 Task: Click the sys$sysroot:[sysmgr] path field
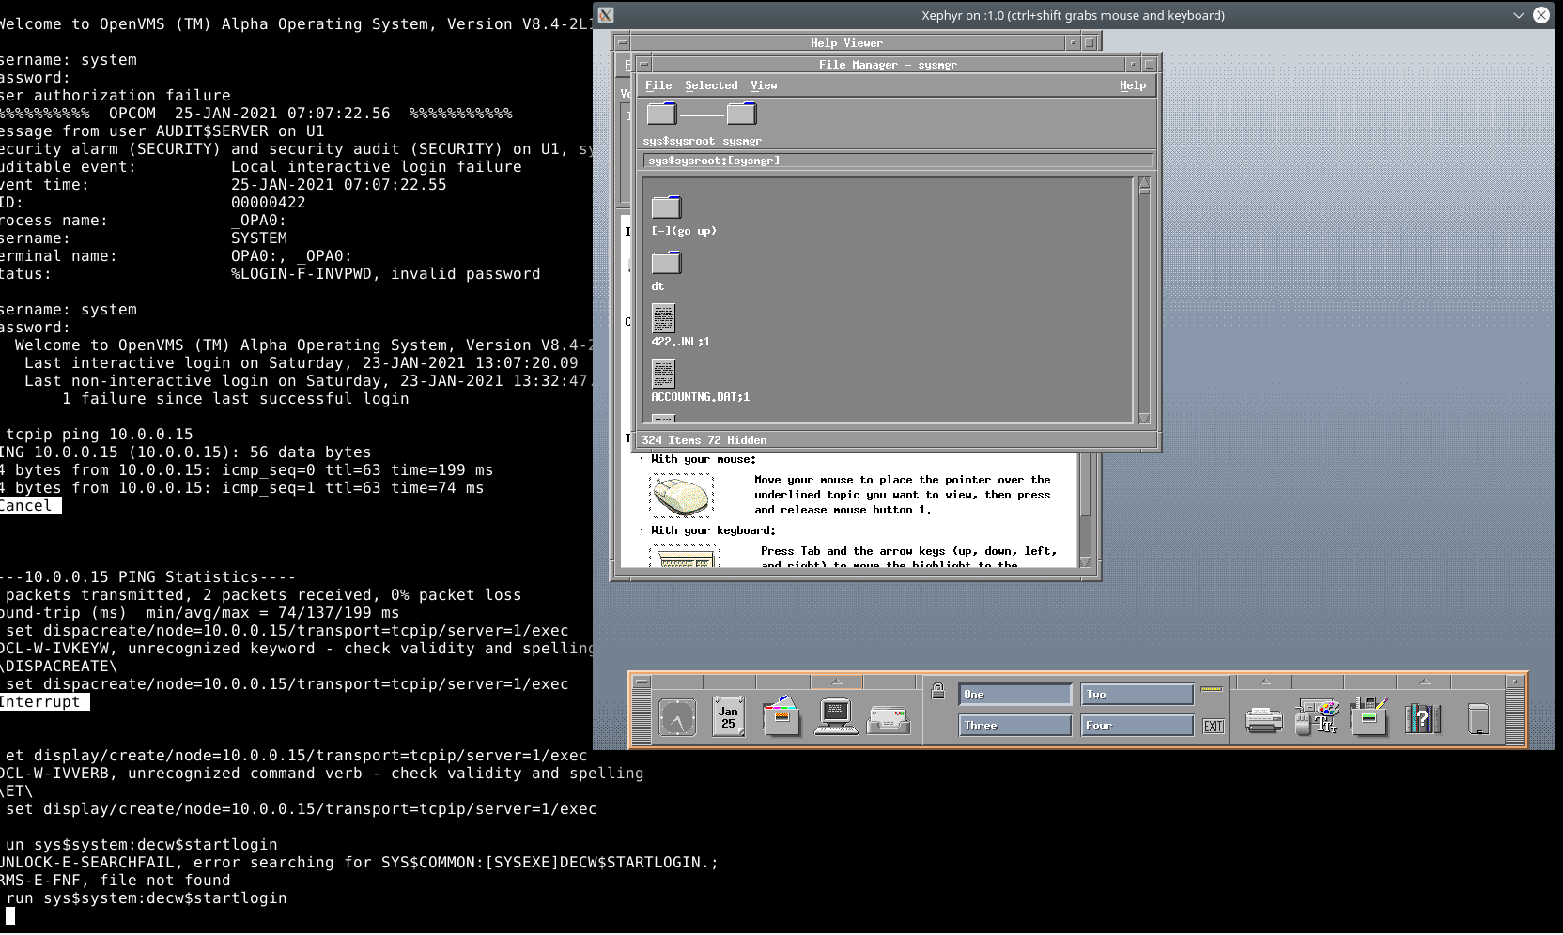[x=897, y=161]
